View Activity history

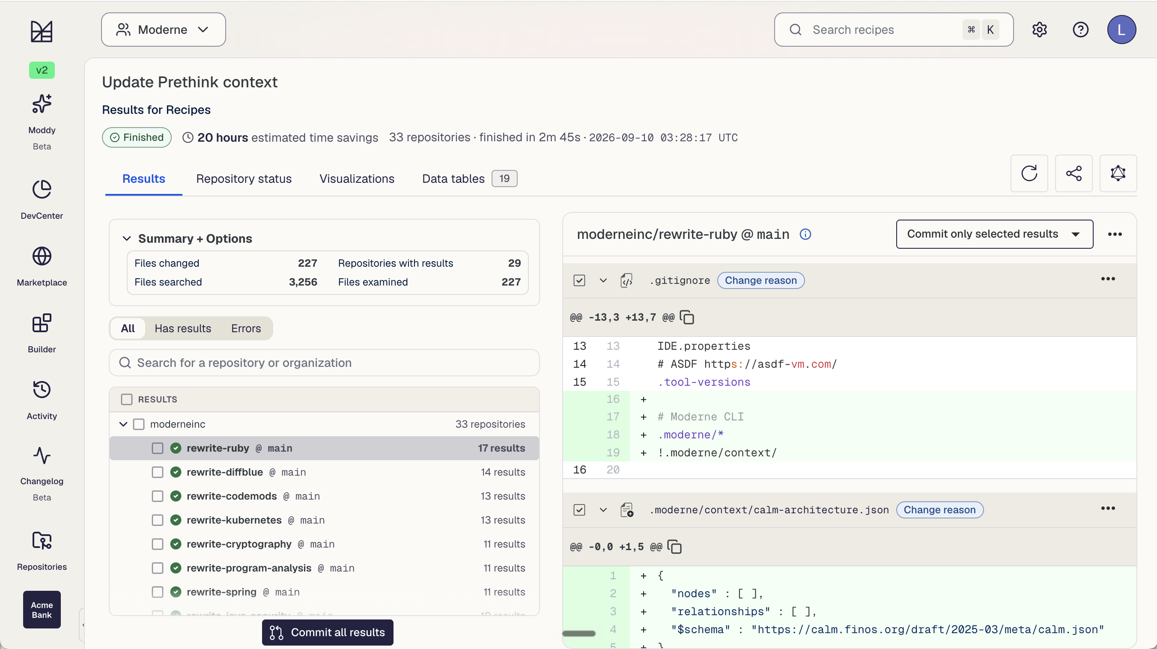pyautogui.click(x=42, y=400)
